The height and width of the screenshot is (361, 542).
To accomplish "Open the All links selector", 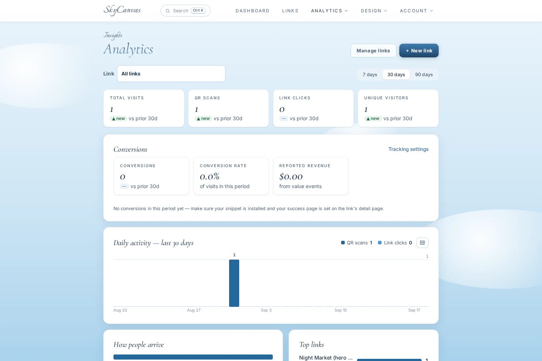I will (x=171, y=74).
